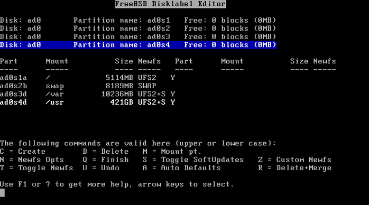
Task: Click the 8189MB size value
Action: [x=119, y=86]
